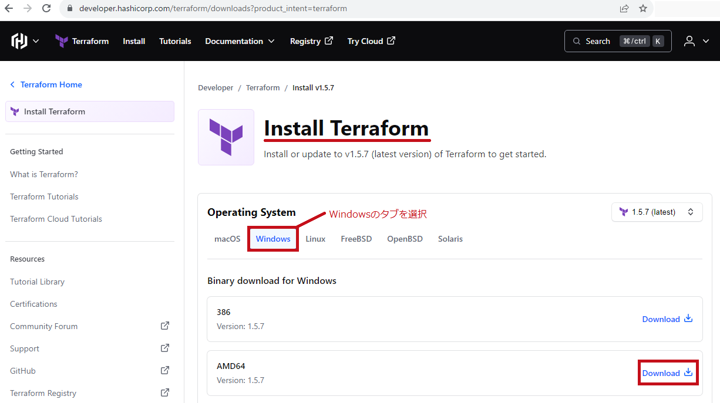Open Support sidebar link
Viewport: 720px width, 403px height.
coord(25,348)
